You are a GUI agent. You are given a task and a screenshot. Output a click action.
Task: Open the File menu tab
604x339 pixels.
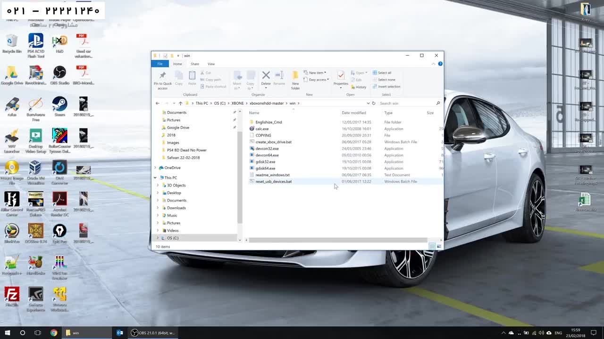point(160,64)
